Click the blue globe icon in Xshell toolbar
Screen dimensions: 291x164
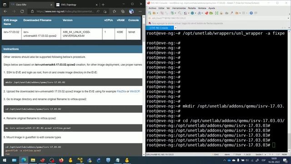[x=192, y=13]
